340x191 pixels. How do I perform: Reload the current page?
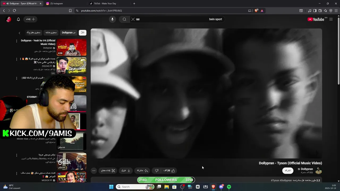(x=14, y=11)
